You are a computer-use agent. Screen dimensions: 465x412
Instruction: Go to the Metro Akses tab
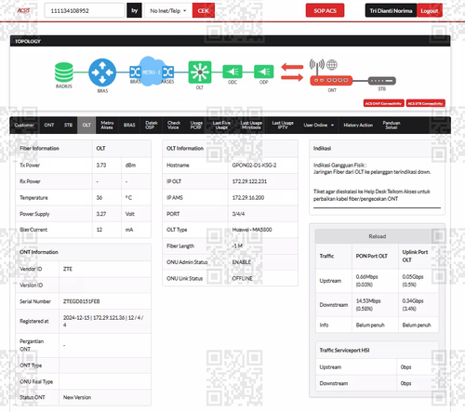tap(107, 125)
